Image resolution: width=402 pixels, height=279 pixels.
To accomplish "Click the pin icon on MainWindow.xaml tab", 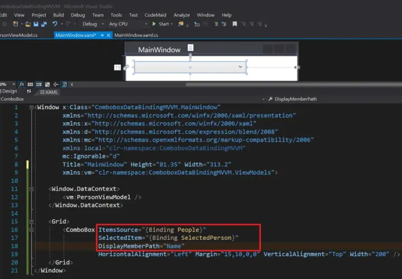I will click(102, 35).
